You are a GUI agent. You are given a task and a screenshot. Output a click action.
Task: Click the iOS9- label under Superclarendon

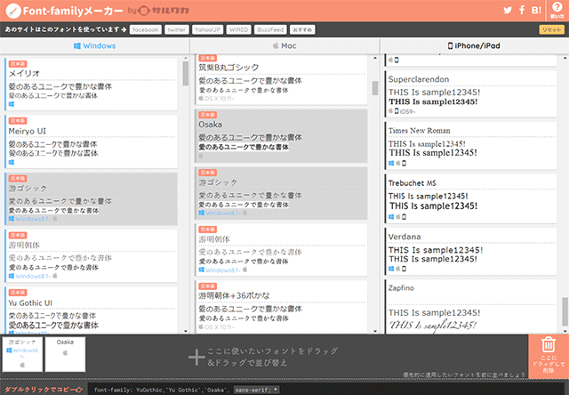click(407, 111)
